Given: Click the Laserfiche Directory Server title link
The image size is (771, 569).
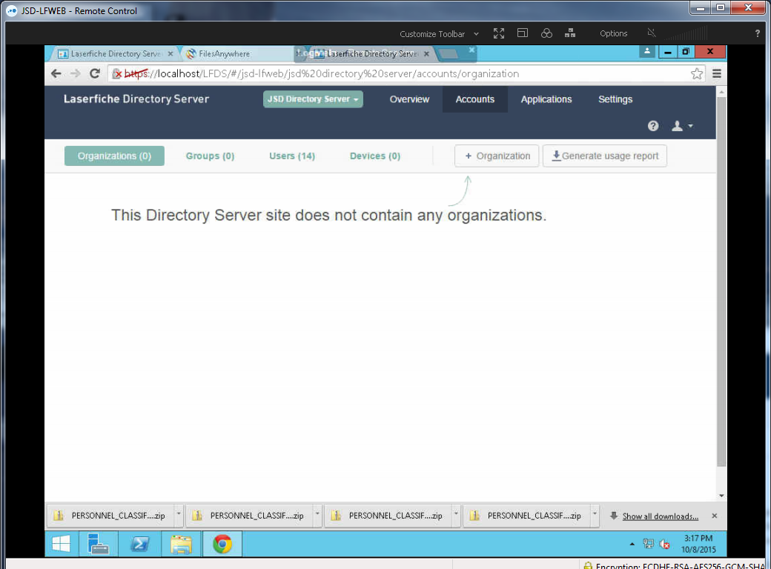Looking at the screenshot, I should tap(136, 99).
